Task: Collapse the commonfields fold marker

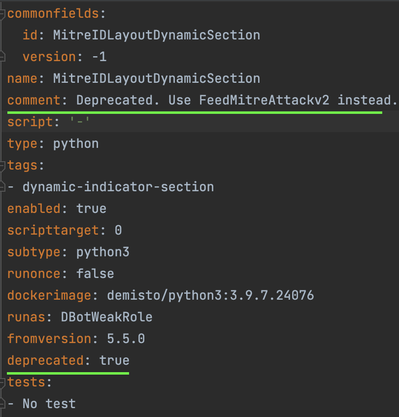Action: [x=3, y=13]
